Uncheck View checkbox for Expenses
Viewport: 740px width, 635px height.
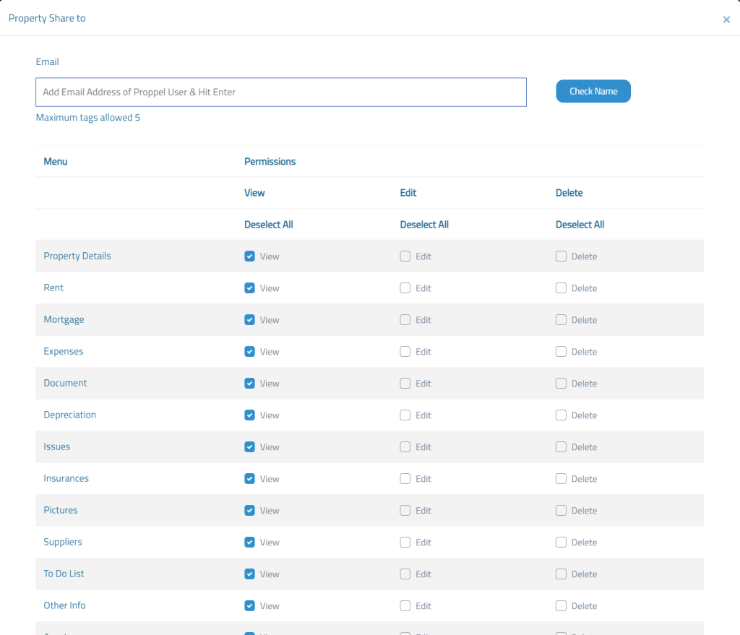[250, 352]
